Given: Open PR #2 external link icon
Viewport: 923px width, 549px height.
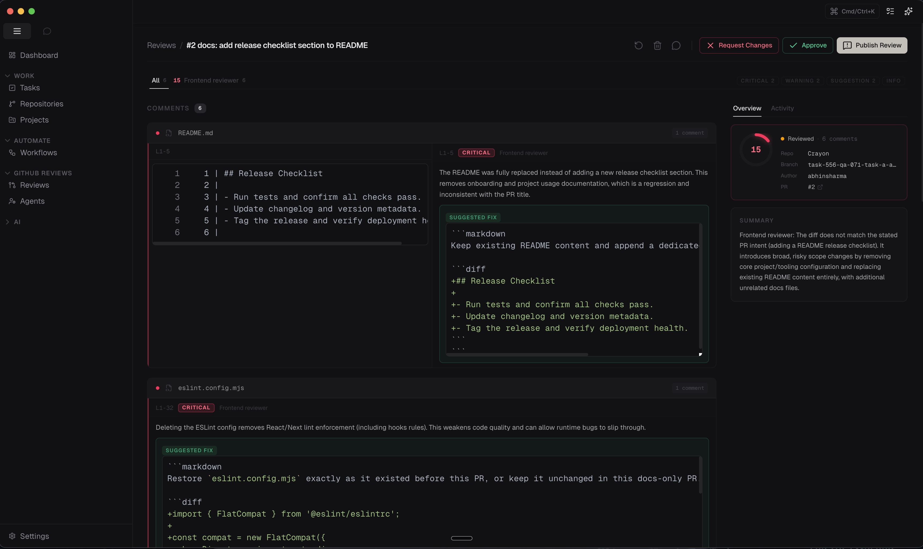Looking at the screenshot, I should [x=820, y=187].
